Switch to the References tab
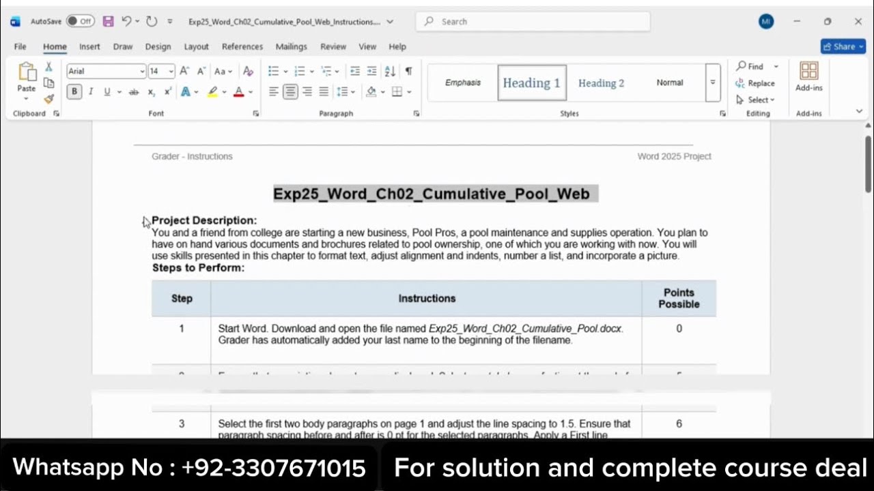Image resolution: width=874 pixels, height=491 pixels. click(x=242, y=46)
